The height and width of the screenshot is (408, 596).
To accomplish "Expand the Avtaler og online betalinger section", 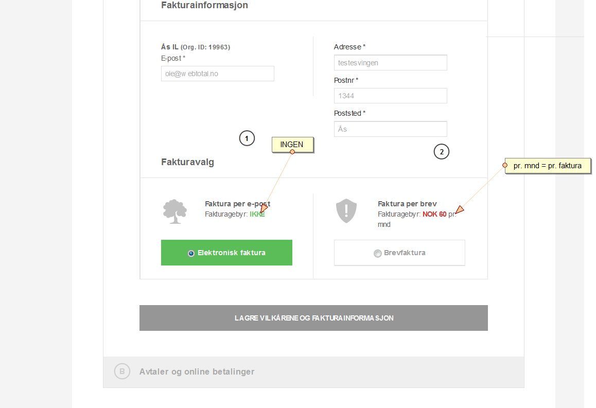I will (197, 371).
